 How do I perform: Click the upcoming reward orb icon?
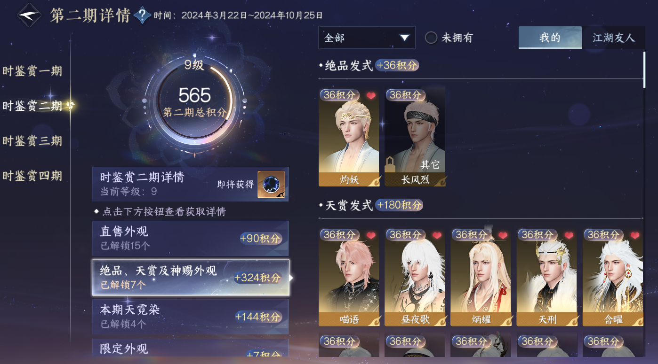coord(271,185)
